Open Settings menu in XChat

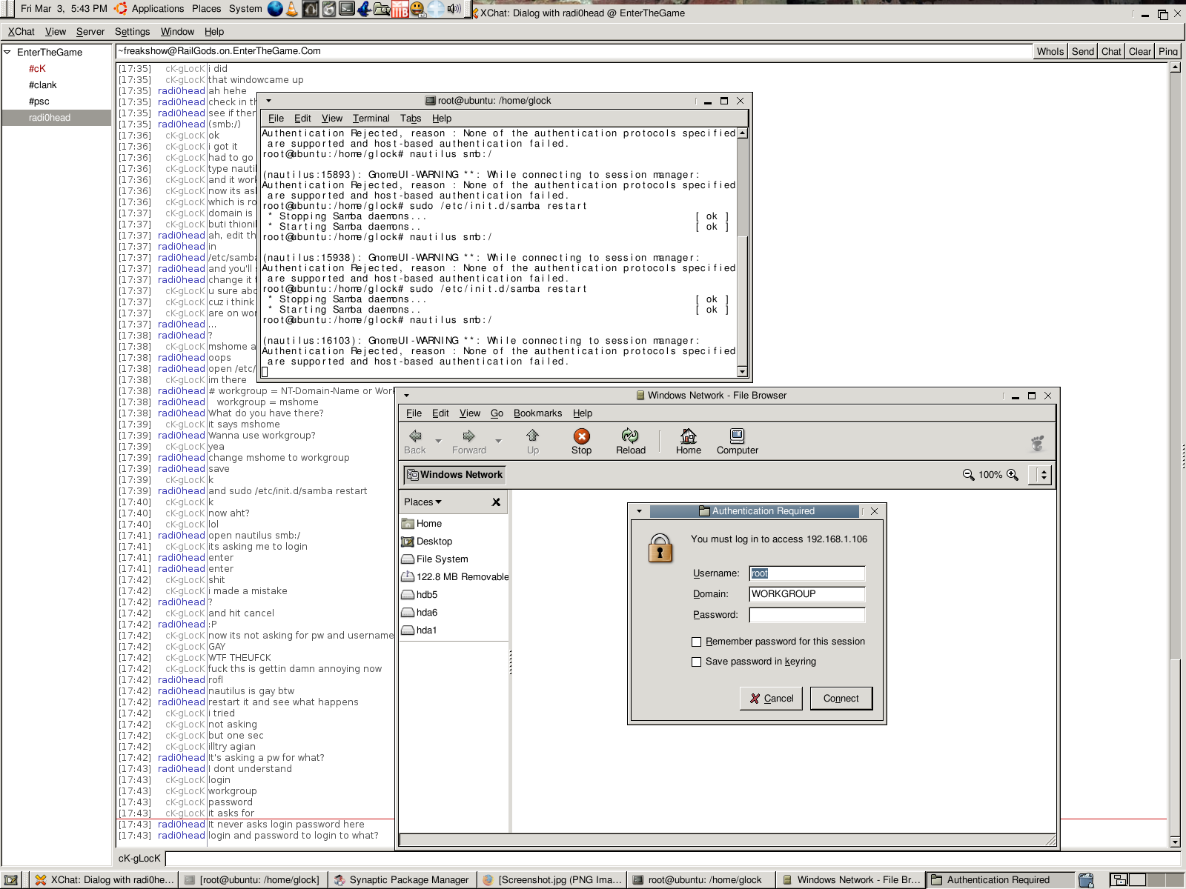(132, 32)
